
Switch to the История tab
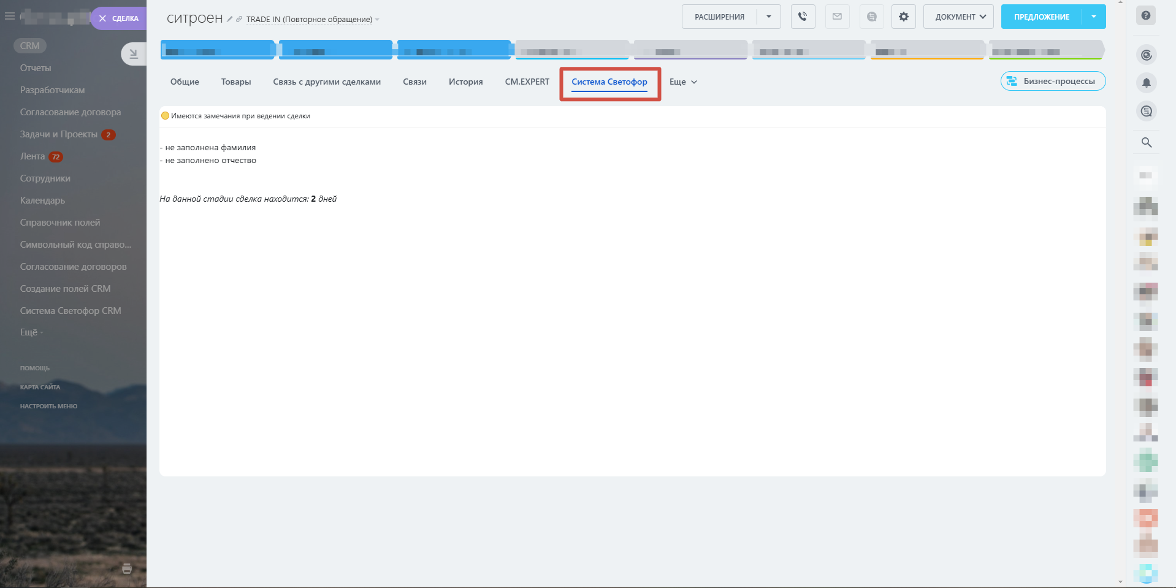point(465,82)
